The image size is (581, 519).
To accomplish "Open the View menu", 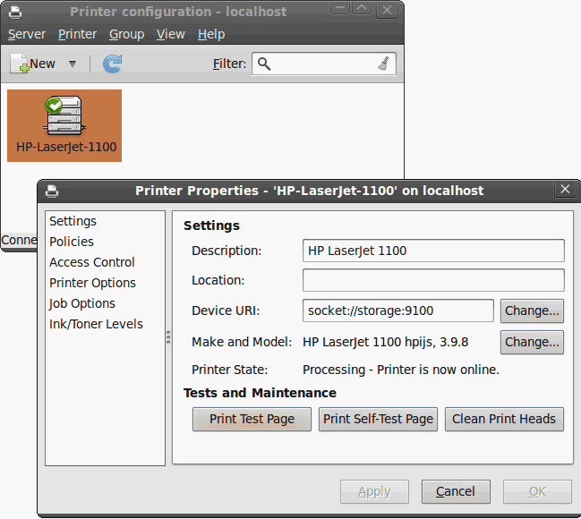I will 170,34.
